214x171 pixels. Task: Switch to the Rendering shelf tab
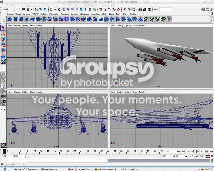click(85, 14)
